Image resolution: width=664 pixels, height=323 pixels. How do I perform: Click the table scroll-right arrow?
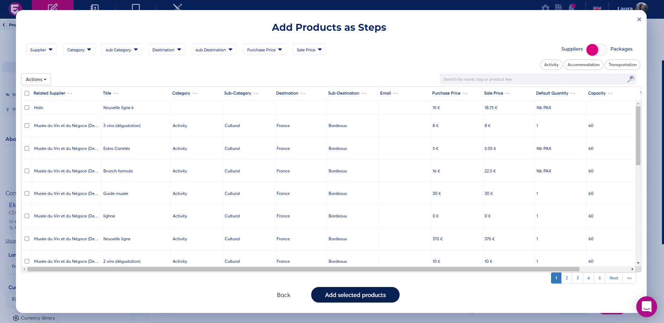coord(632,269)
